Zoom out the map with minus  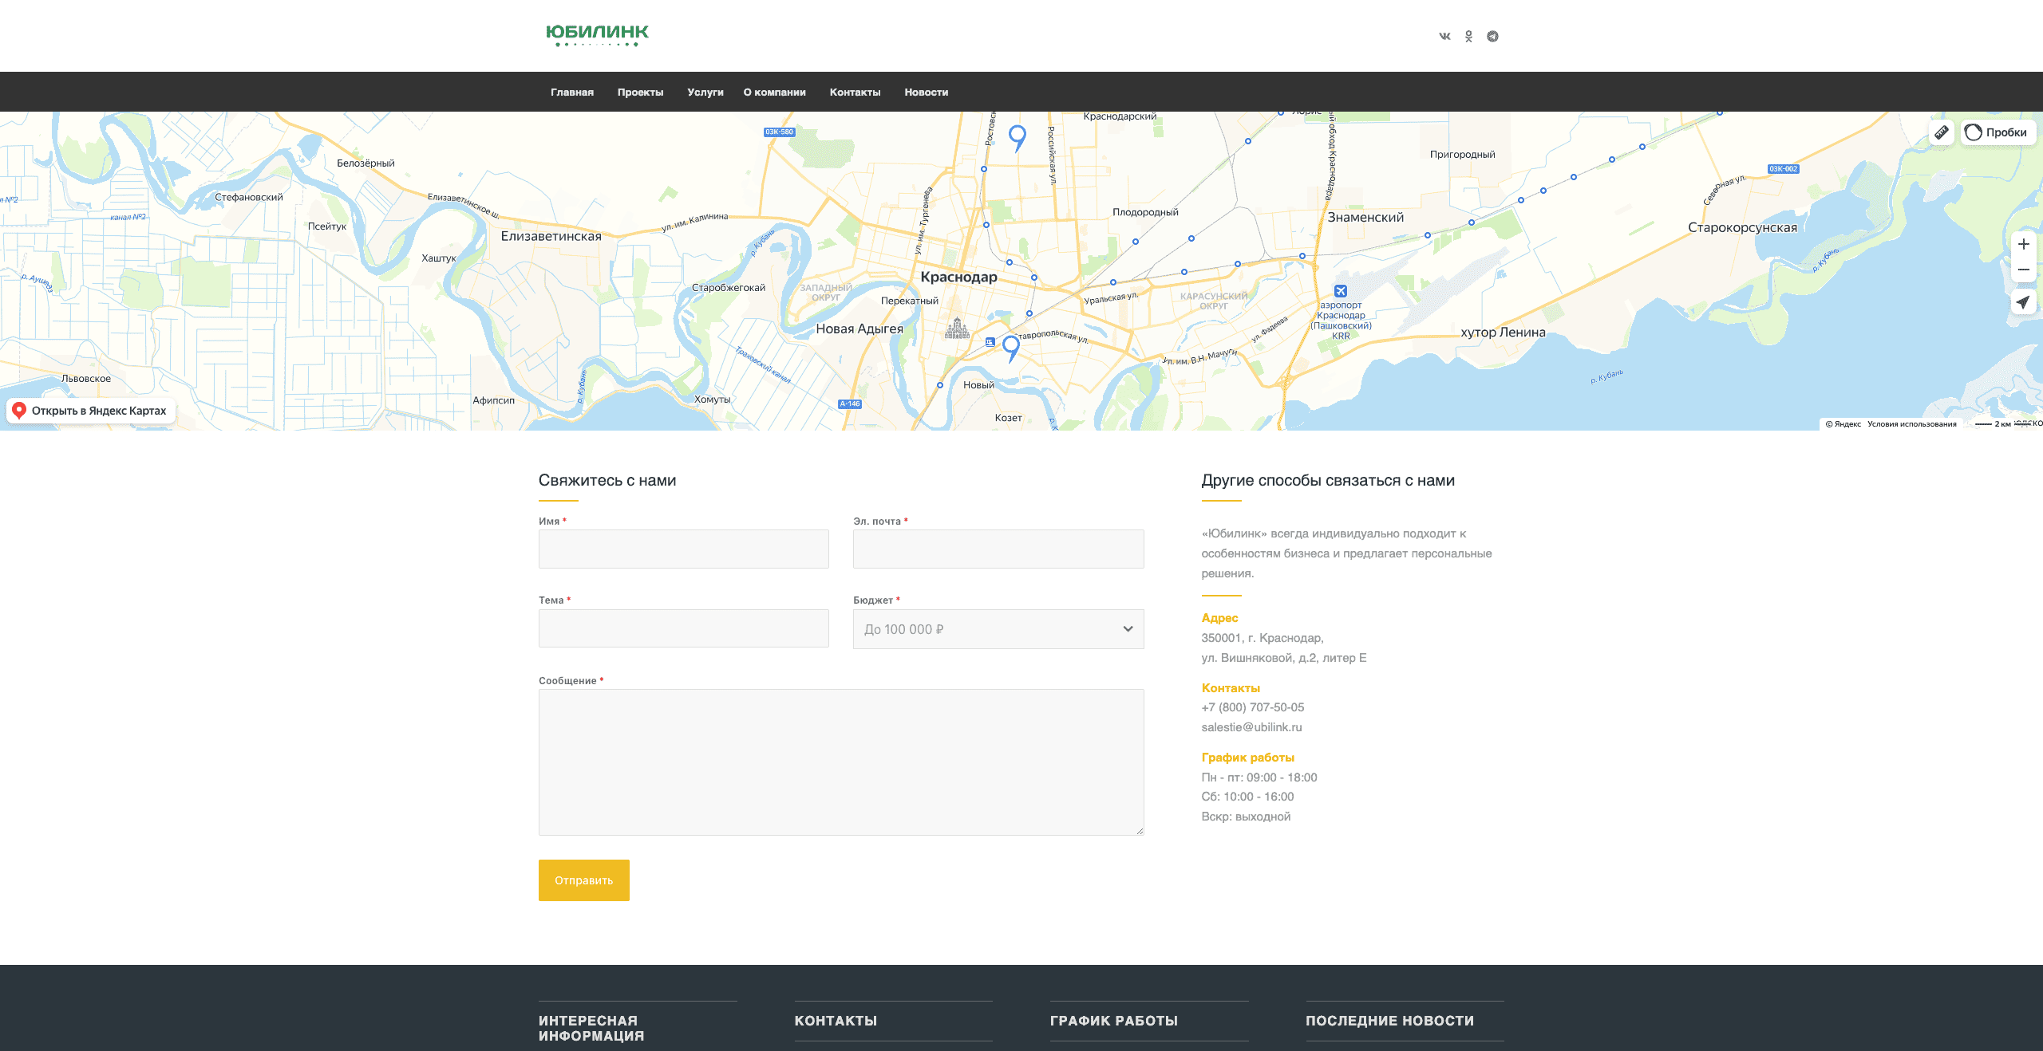[2023, 270]
